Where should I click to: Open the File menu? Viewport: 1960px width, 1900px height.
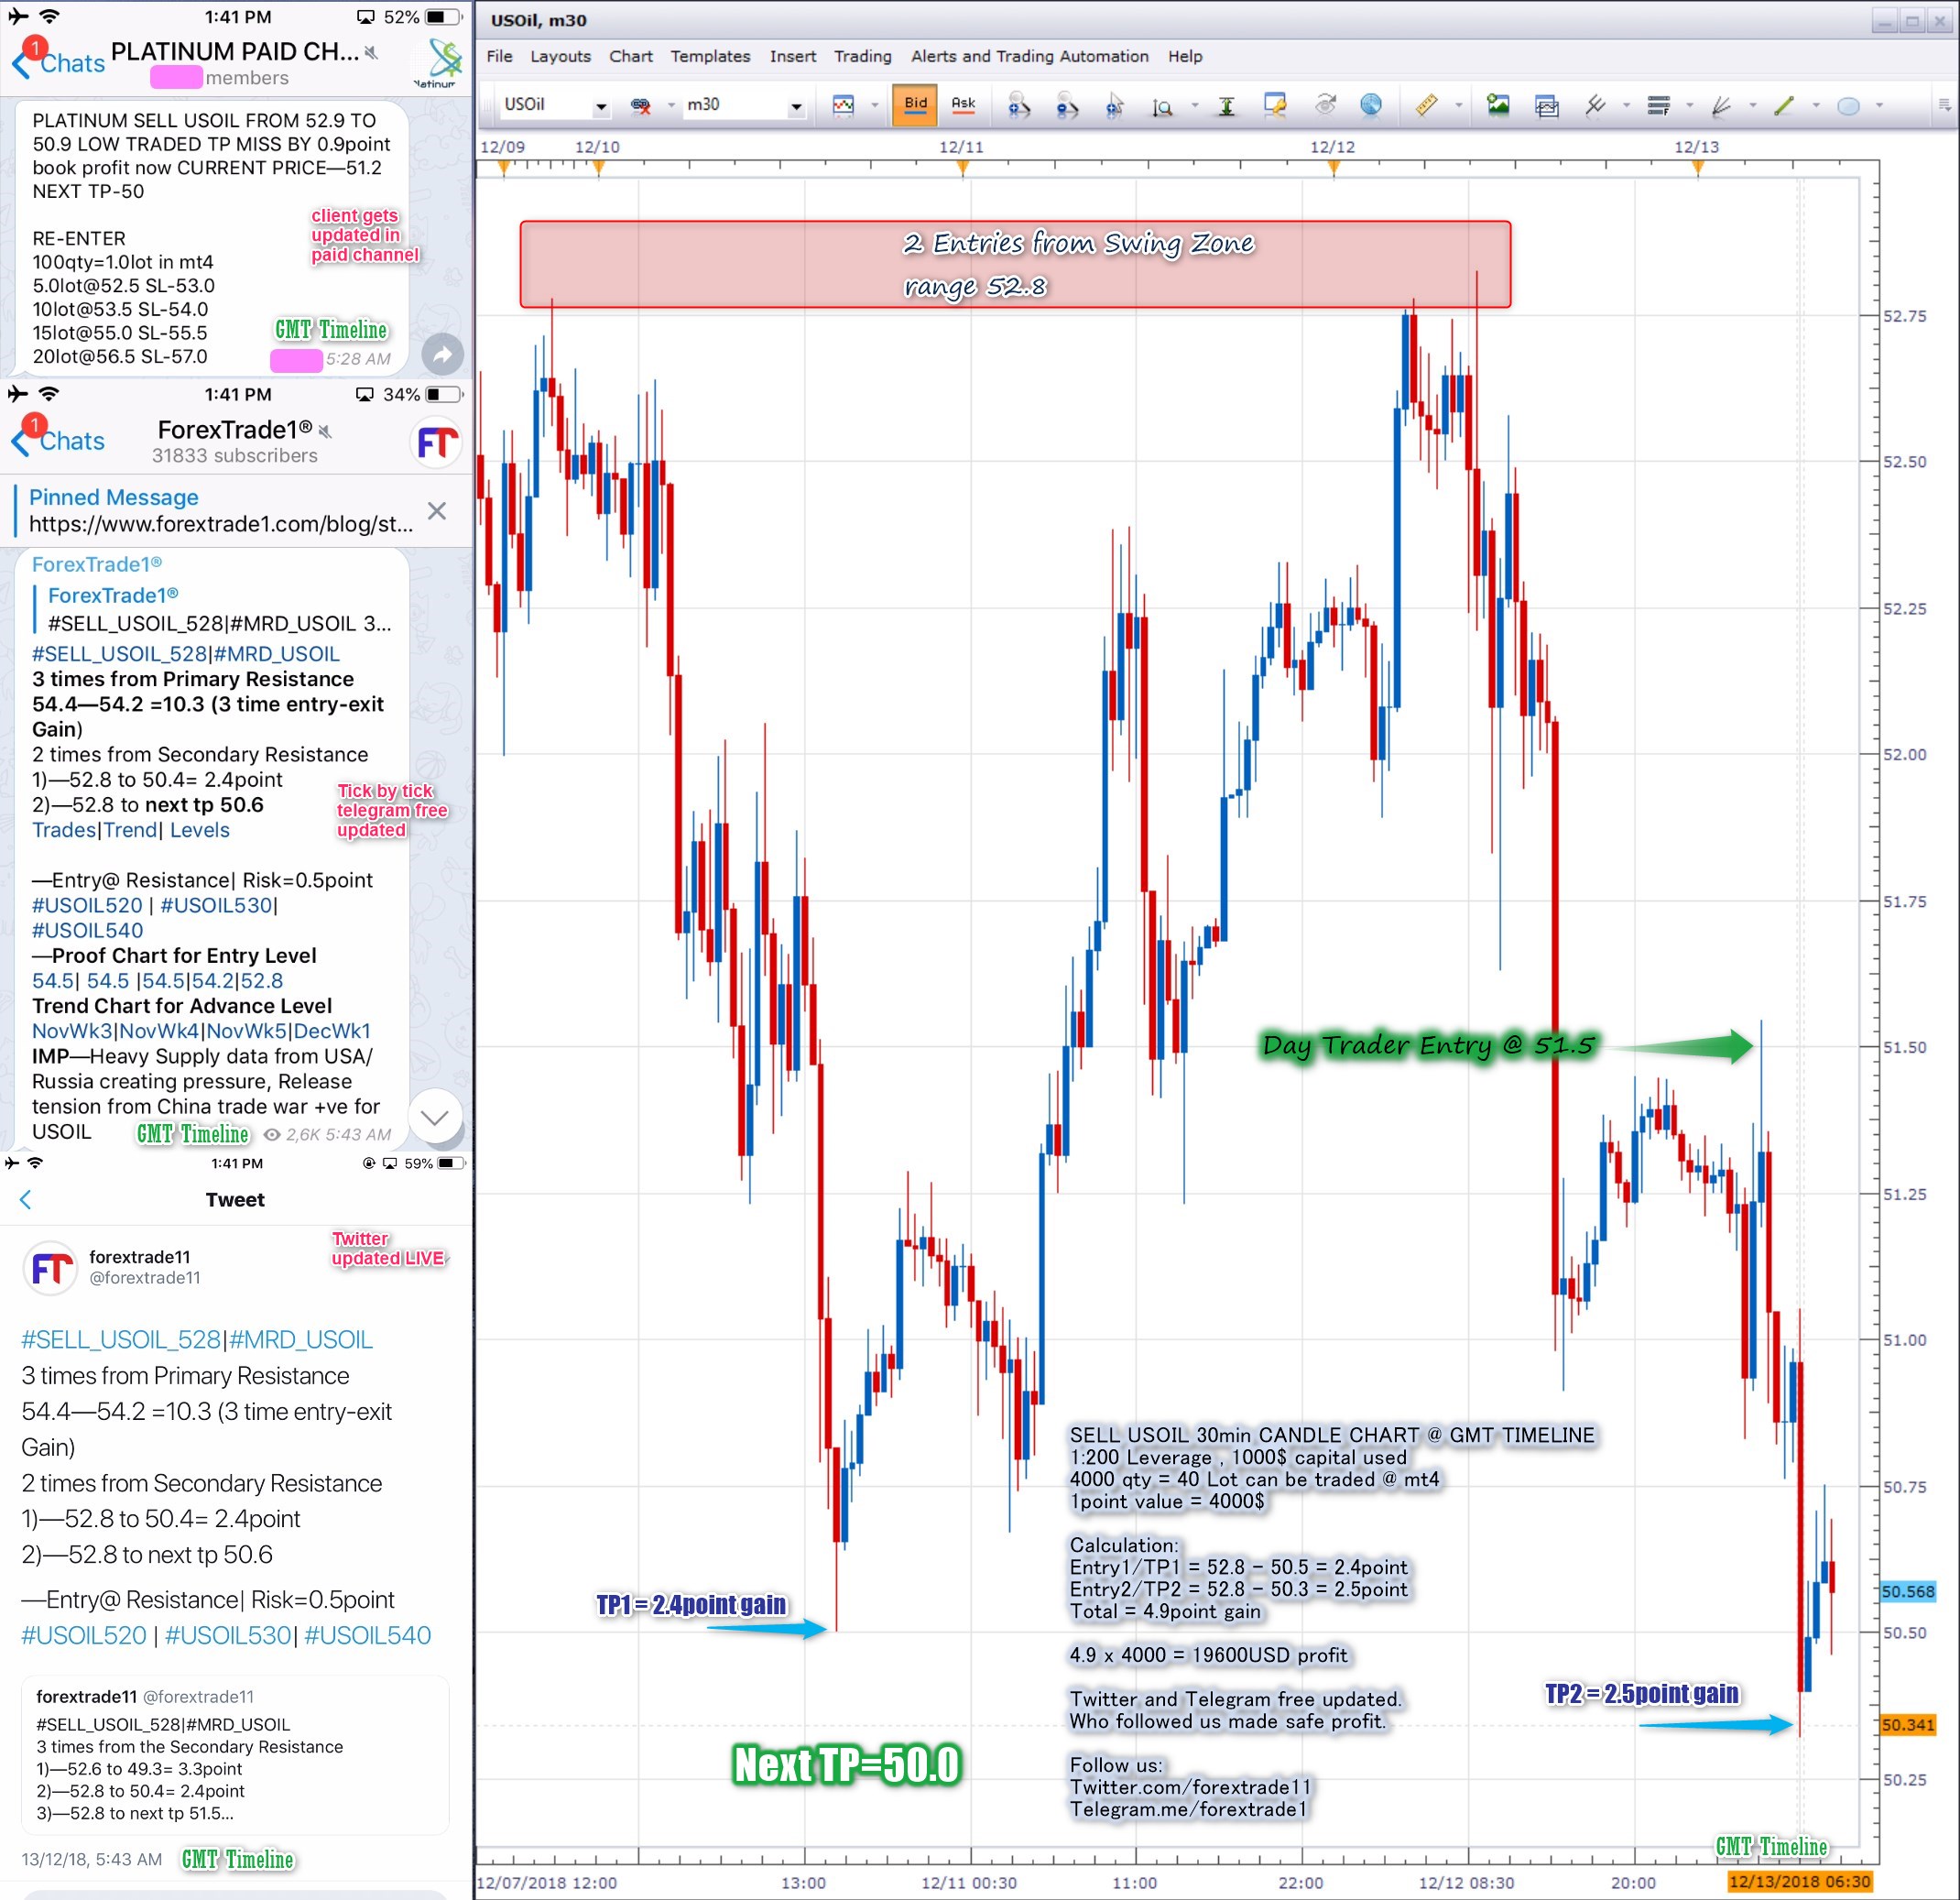pyautogui.click(x=499, y=56)
